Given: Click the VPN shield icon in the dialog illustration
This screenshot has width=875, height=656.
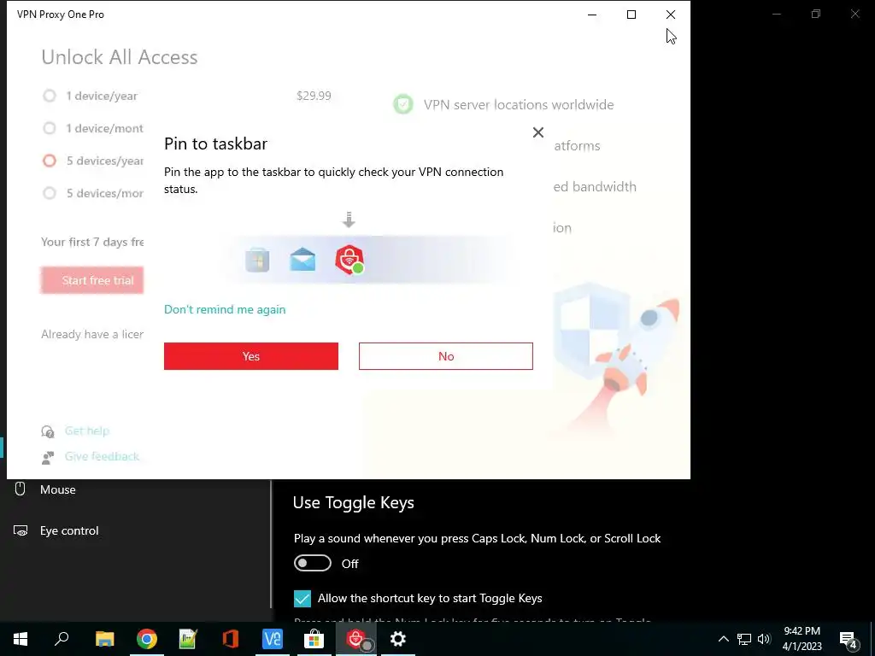Looking at the screenshot, I should 349,260.
